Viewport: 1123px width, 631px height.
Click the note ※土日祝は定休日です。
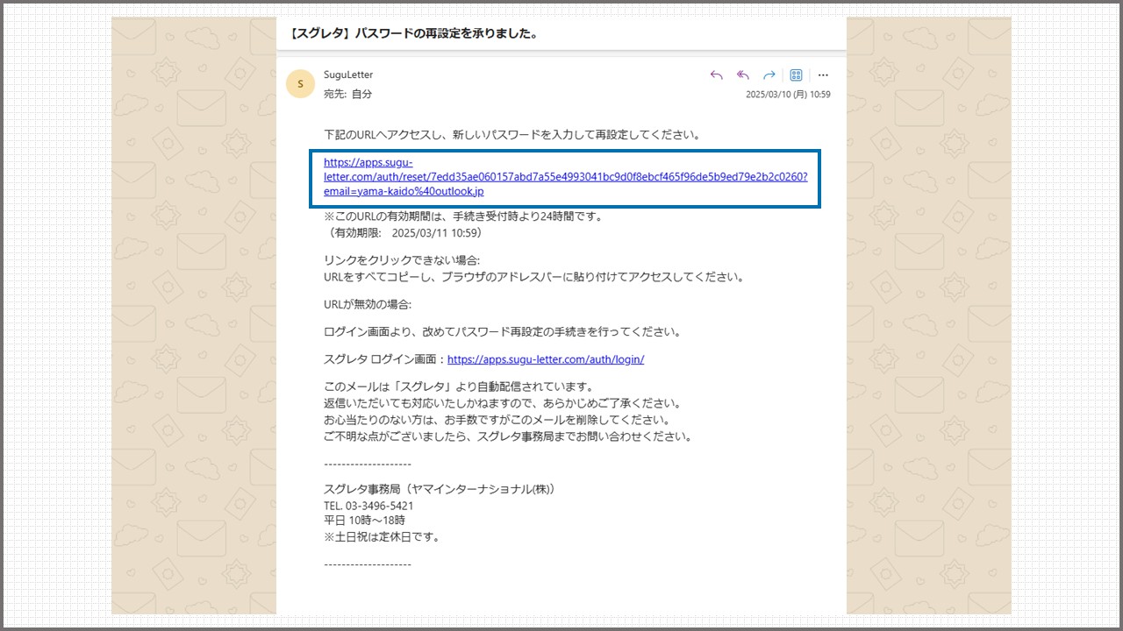(382, 537)
